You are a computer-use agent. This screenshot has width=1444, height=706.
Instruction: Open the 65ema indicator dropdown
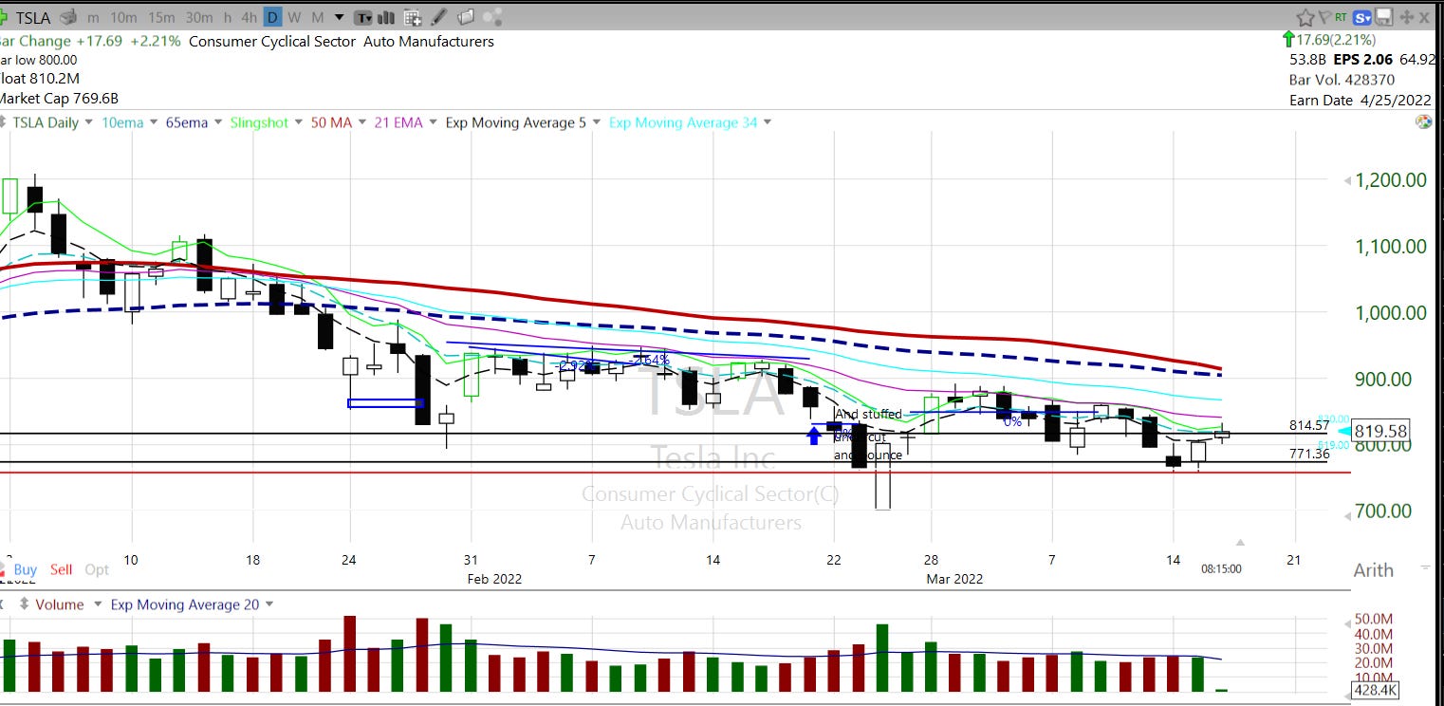(217, 122)
